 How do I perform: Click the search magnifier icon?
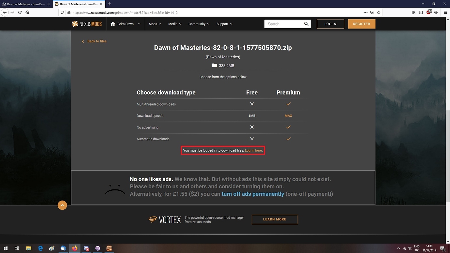[306, 24]
